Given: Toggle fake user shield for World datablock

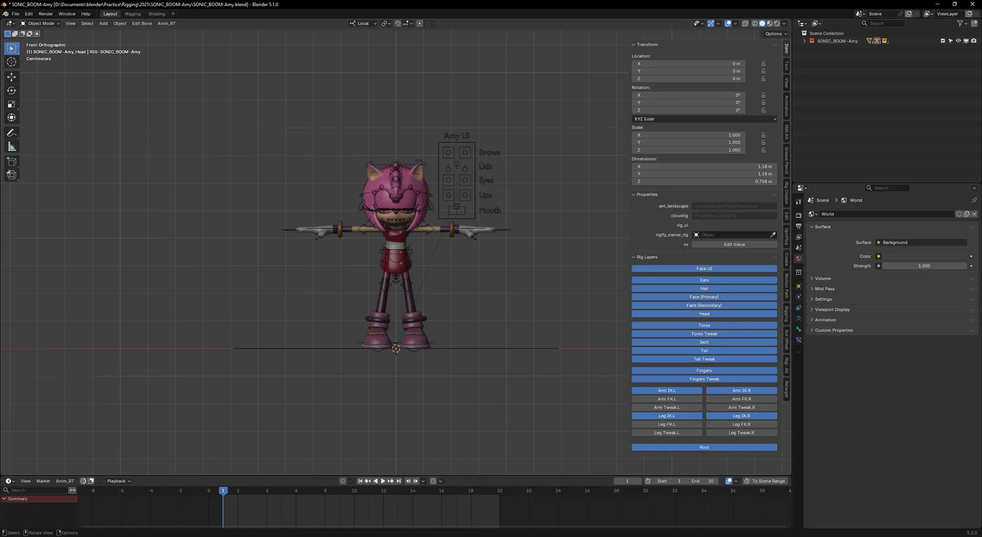Looking at the screenshot, I should (x=959, y=214).
